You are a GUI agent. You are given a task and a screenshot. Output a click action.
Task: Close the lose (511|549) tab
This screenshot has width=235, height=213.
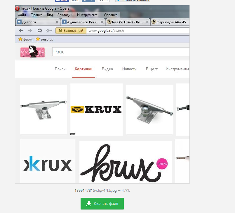click(x=147, y=22)
